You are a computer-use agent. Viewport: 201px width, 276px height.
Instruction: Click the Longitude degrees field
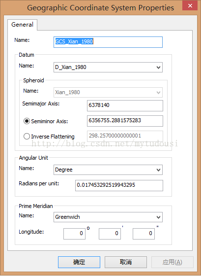[x=74, y=234]
